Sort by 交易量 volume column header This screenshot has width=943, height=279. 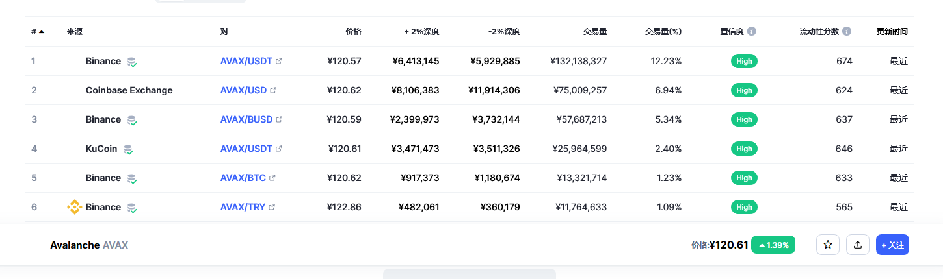tap(594, 31)
